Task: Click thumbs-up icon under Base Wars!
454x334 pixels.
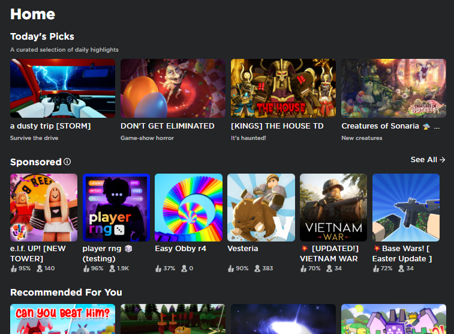Action: pos(376,269)
